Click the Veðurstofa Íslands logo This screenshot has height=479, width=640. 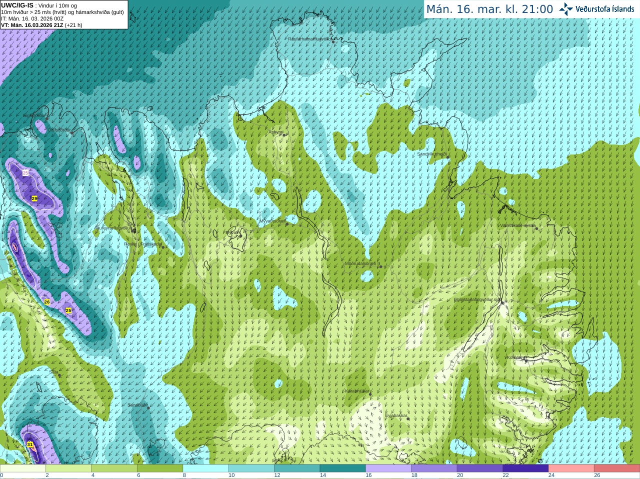(596, 9)
